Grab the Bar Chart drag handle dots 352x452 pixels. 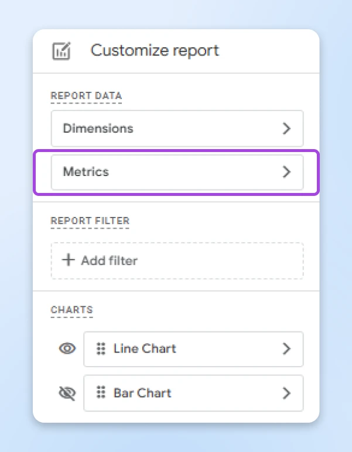101,393
